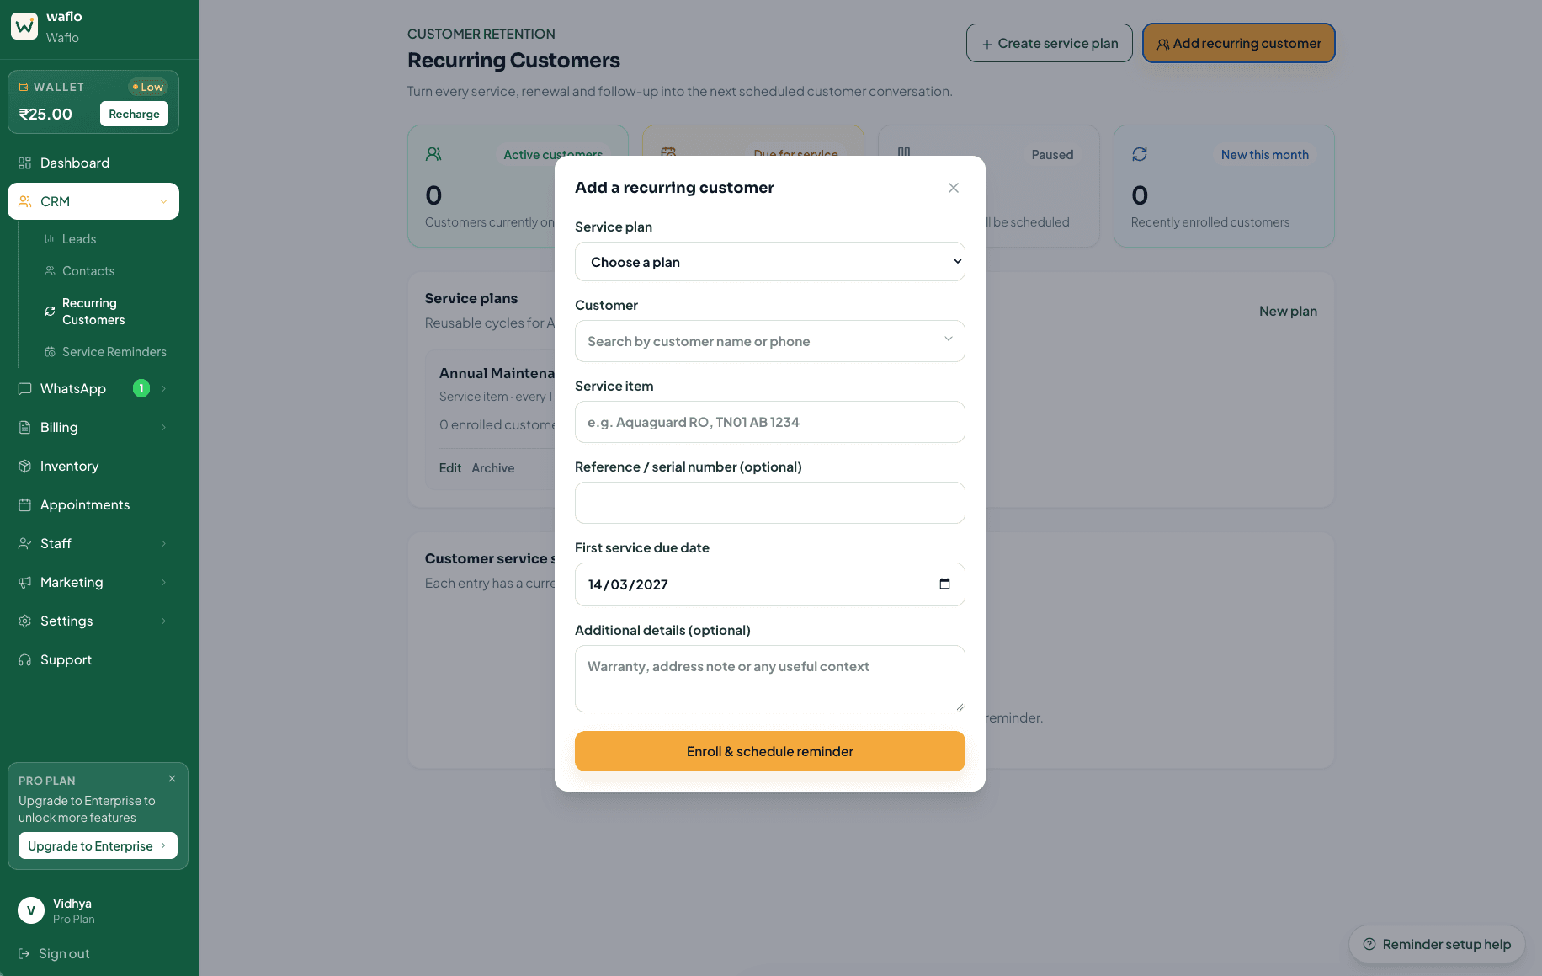Expand the Billing submenu chevron
The width and height of the screenshot is (1542, 976).
(x=163, y=427)
